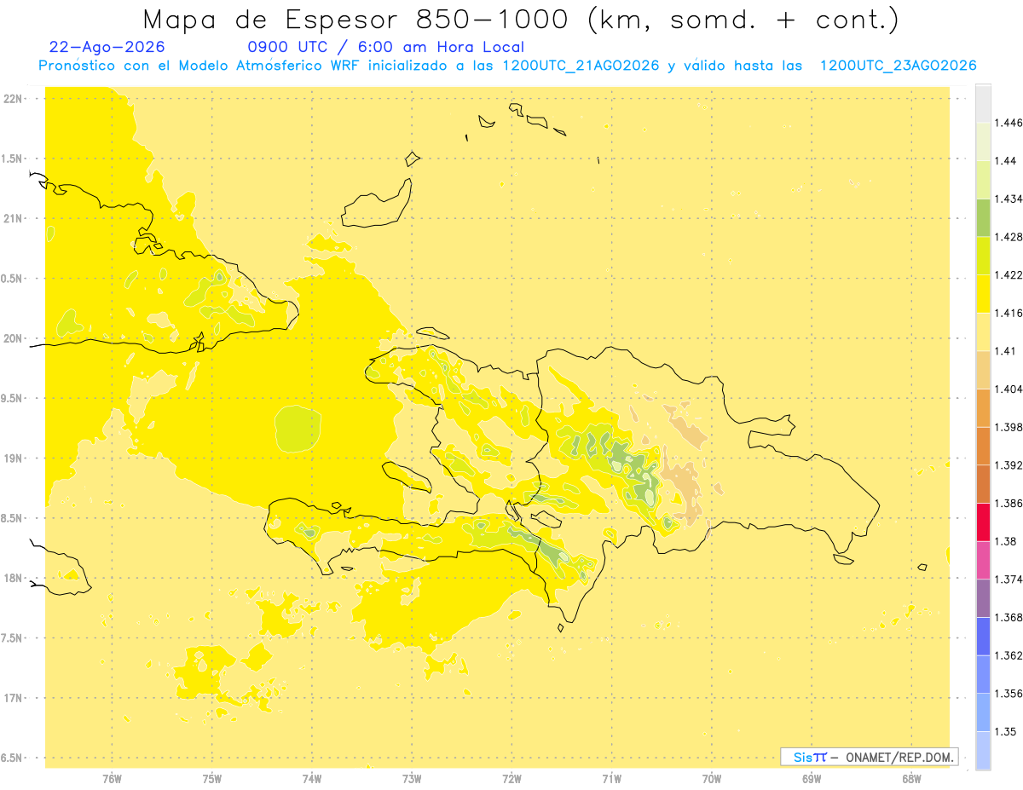Click the '1.428' colorbar value
The image size is (1023, 790).
point(1009,237)
